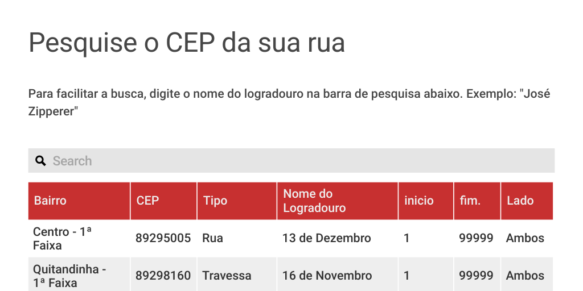Sort by Bairro column header
This screenshot has width=583, height=291.
50,201
